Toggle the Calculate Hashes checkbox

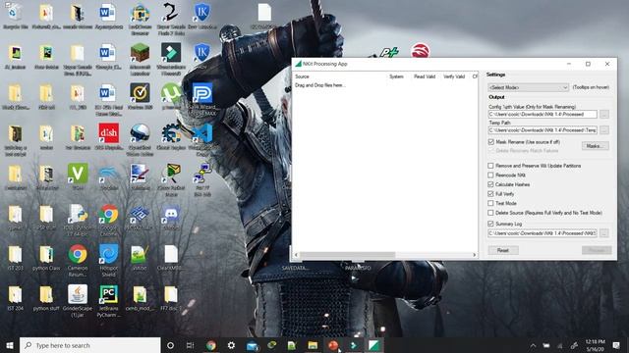(x=490, y=184)
